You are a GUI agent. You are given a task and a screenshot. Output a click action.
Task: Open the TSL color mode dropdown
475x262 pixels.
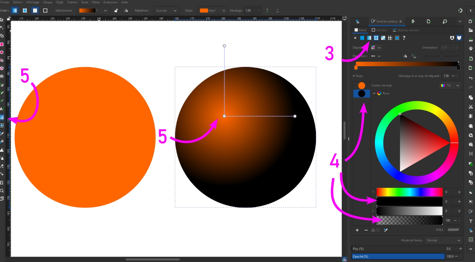pos(450,86)
